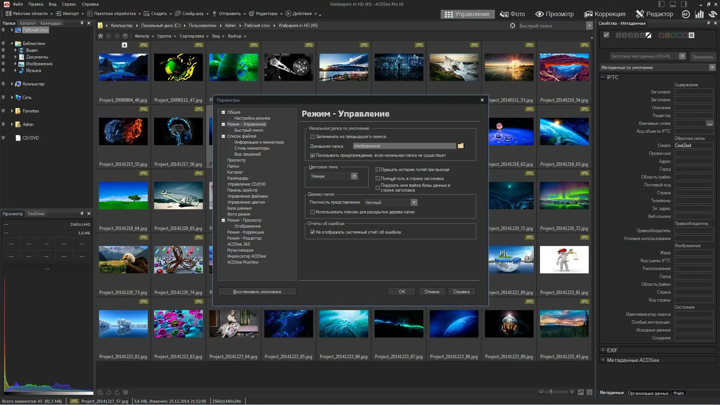Expand the EXIF metadata section
Screen dimensions: 720x405
[603, 350]
